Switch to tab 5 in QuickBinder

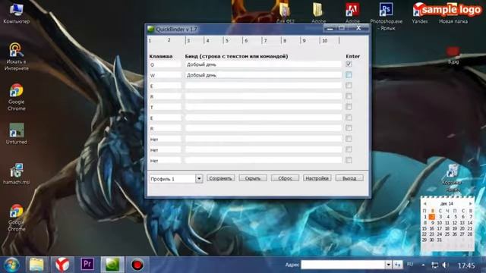pos(227,41)
